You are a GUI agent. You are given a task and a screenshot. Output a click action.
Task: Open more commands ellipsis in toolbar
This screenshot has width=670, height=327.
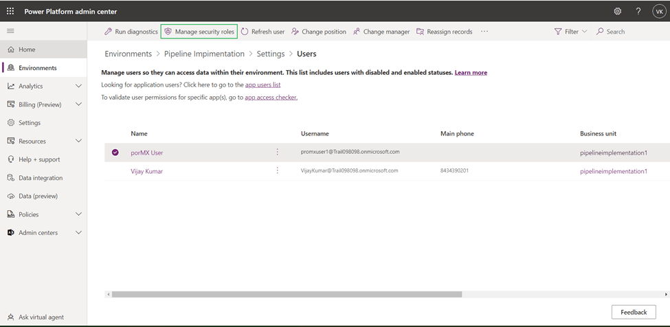click(x=484, y=32)
